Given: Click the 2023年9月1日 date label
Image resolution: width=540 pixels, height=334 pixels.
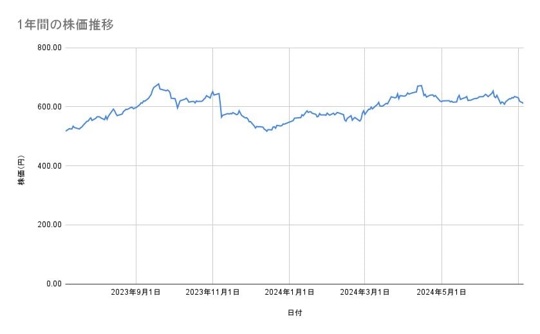Looking at the screenshot, I should pos(136,292).
